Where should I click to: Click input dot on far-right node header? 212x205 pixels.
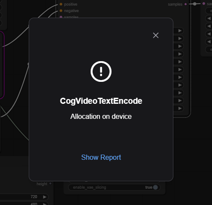click(204, 3)
